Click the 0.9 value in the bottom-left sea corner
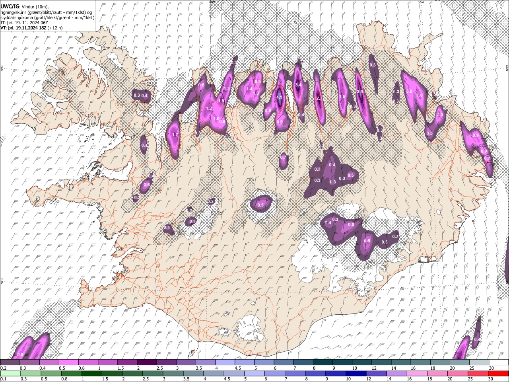The width and height of the screenshot is (509, 382). [20, 355]
